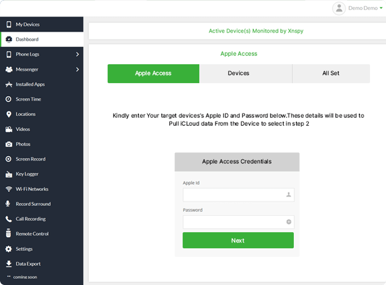Click the My Devices phone icon

(9, 24)
